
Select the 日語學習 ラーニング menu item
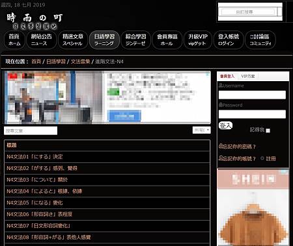(x=104, y=40)
